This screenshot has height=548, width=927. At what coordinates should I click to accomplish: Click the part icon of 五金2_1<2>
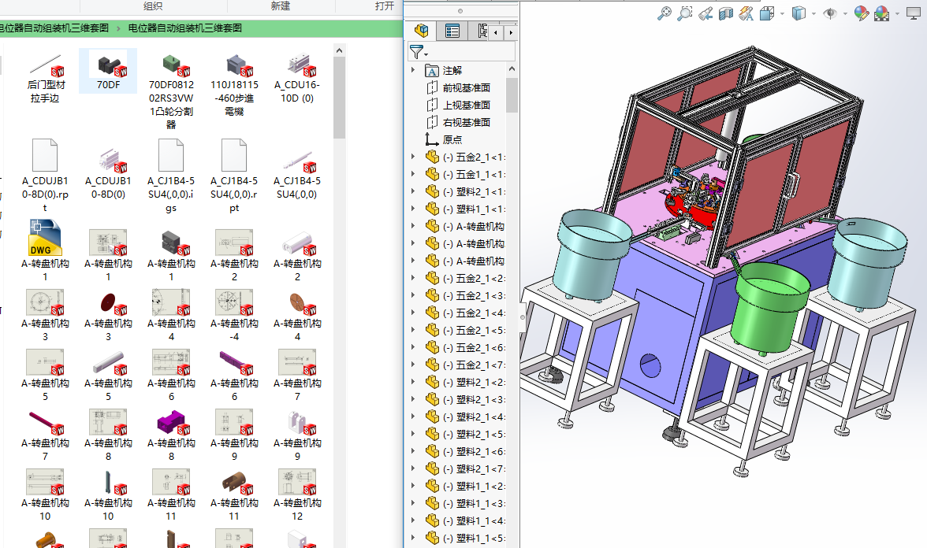tap(432, 278)
